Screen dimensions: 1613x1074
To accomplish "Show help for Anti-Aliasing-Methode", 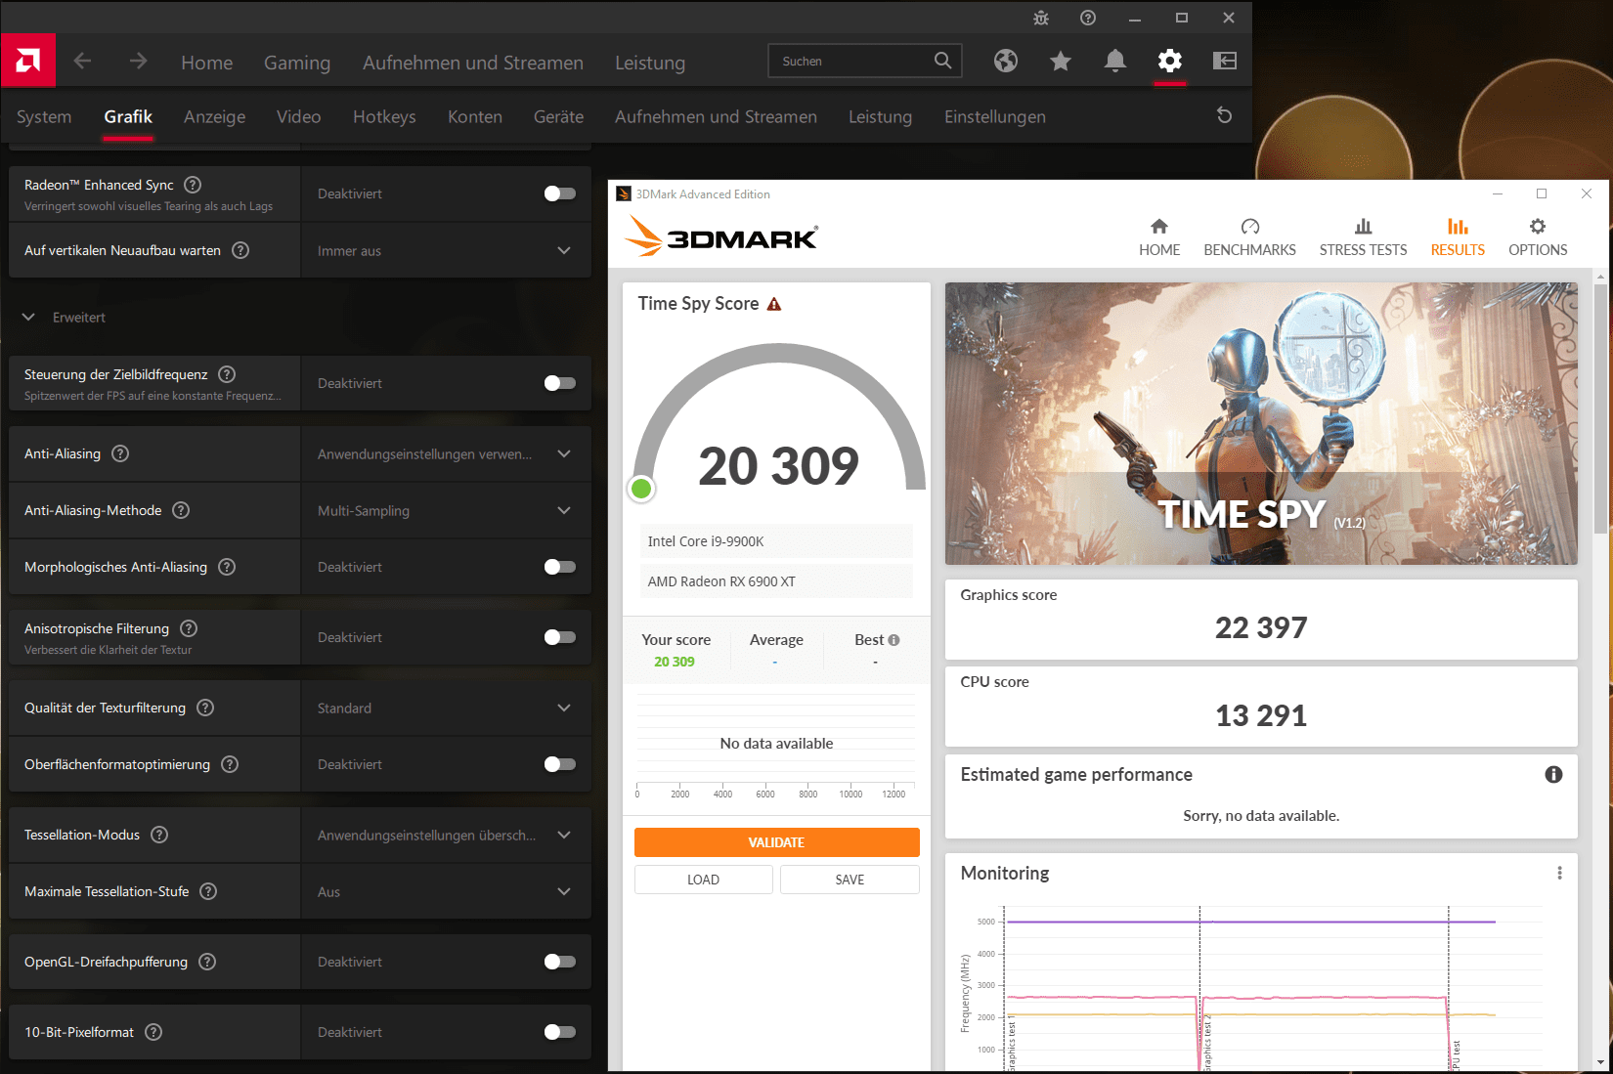I will click(181, 510).
